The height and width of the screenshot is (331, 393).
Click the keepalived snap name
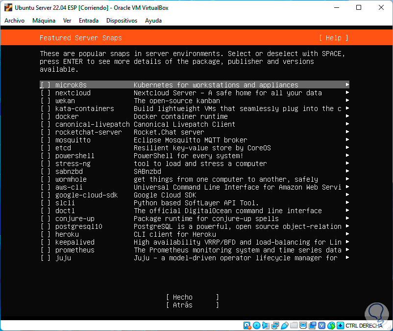tap(74, 242)
